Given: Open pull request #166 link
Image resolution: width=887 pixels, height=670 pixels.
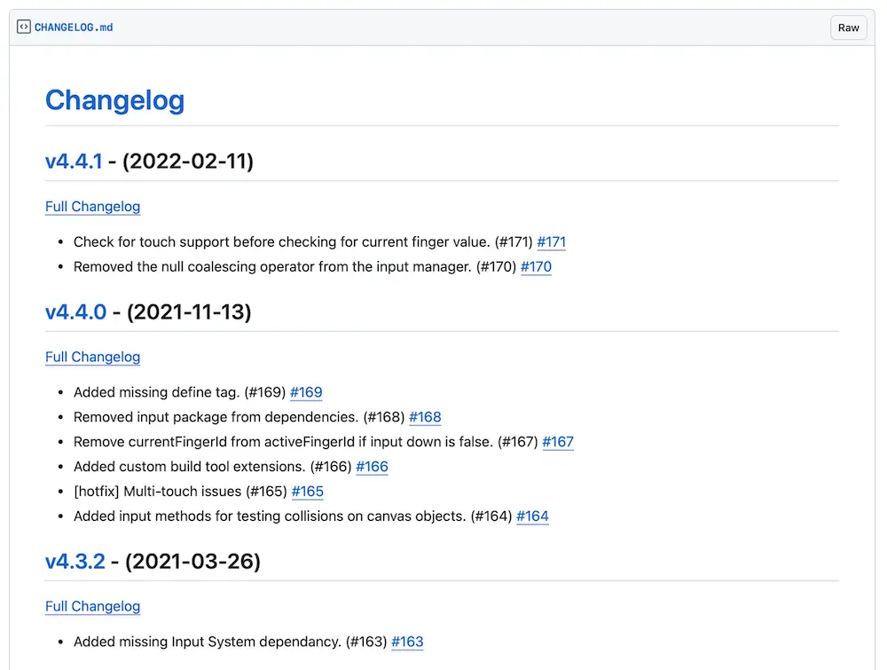Looking at the screenshot, I should coord(372,467).
